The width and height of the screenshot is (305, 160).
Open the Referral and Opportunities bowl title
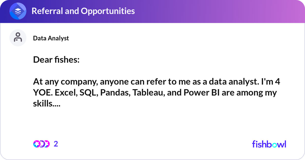pyautogui.click(x=83, y=11)
